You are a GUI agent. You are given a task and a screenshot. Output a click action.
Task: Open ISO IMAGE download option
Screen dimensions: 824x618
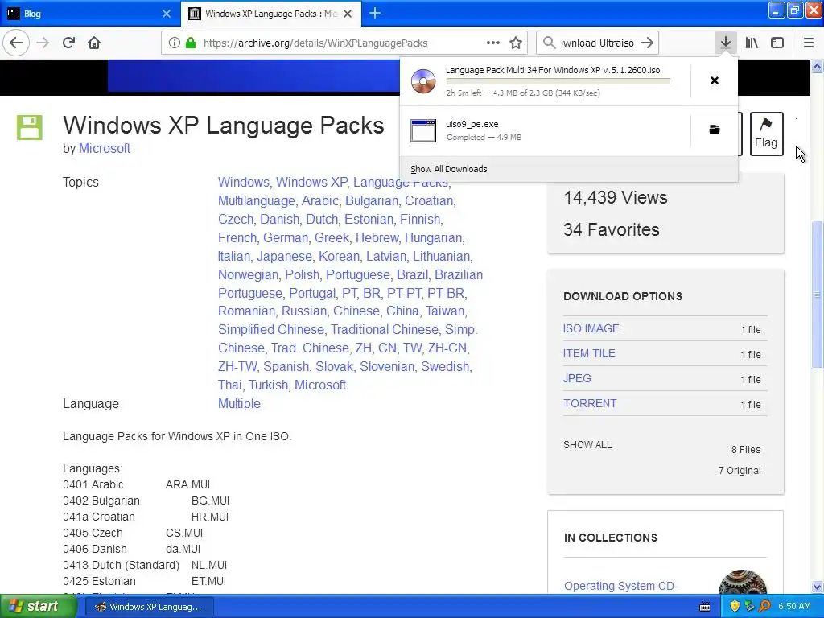tap(591, 328)
